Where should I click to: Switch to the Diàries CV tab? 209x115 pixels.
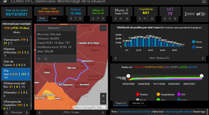coord(138,103)
